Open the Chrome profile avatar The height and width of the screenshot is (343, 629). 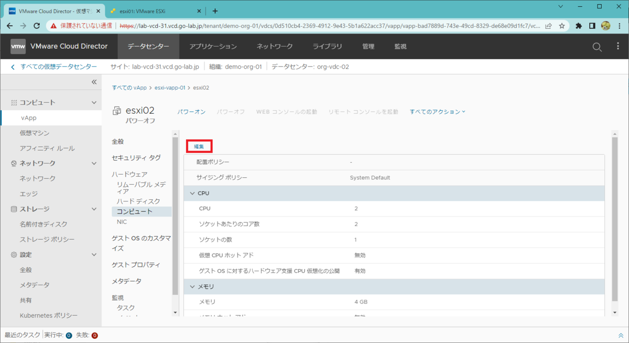click(605, 25)
